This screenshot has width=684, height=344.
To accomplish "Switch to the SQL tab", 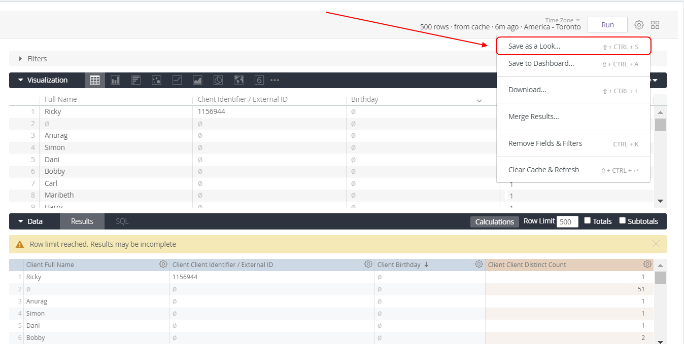I will pos(122,221).
